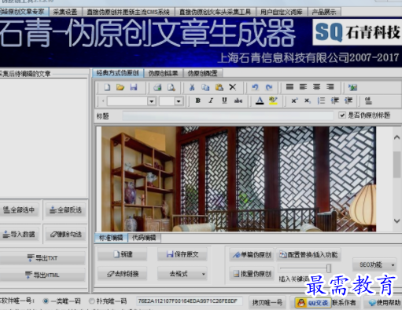Increase indent of the paragraph
402x310 pixels.
click(349, 100)
